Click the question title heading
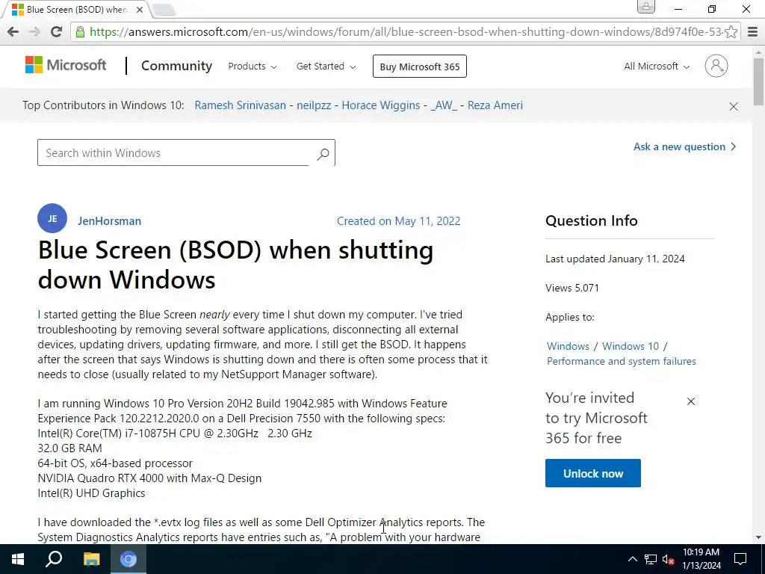 click(x=235, y=265)
